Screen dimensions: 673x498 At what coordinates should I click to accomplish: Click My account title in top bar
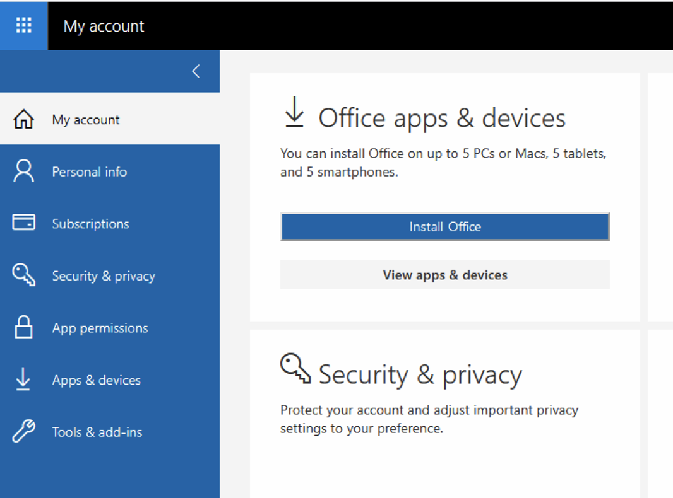tap(104, 26)
